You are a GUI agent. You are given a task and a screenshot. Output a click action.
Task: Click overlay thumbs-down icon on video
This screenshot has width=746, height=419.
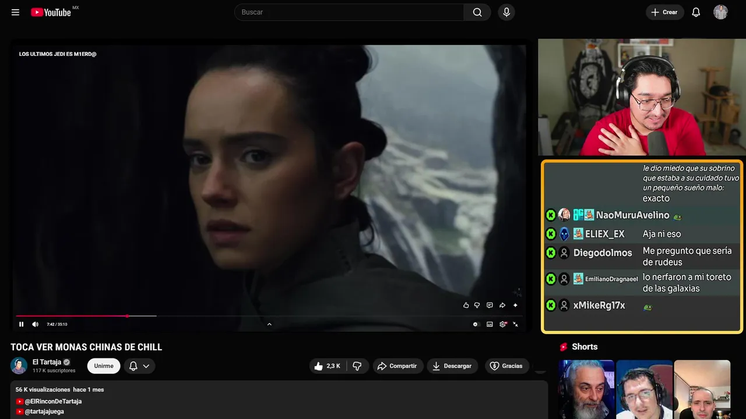(477, 305)
